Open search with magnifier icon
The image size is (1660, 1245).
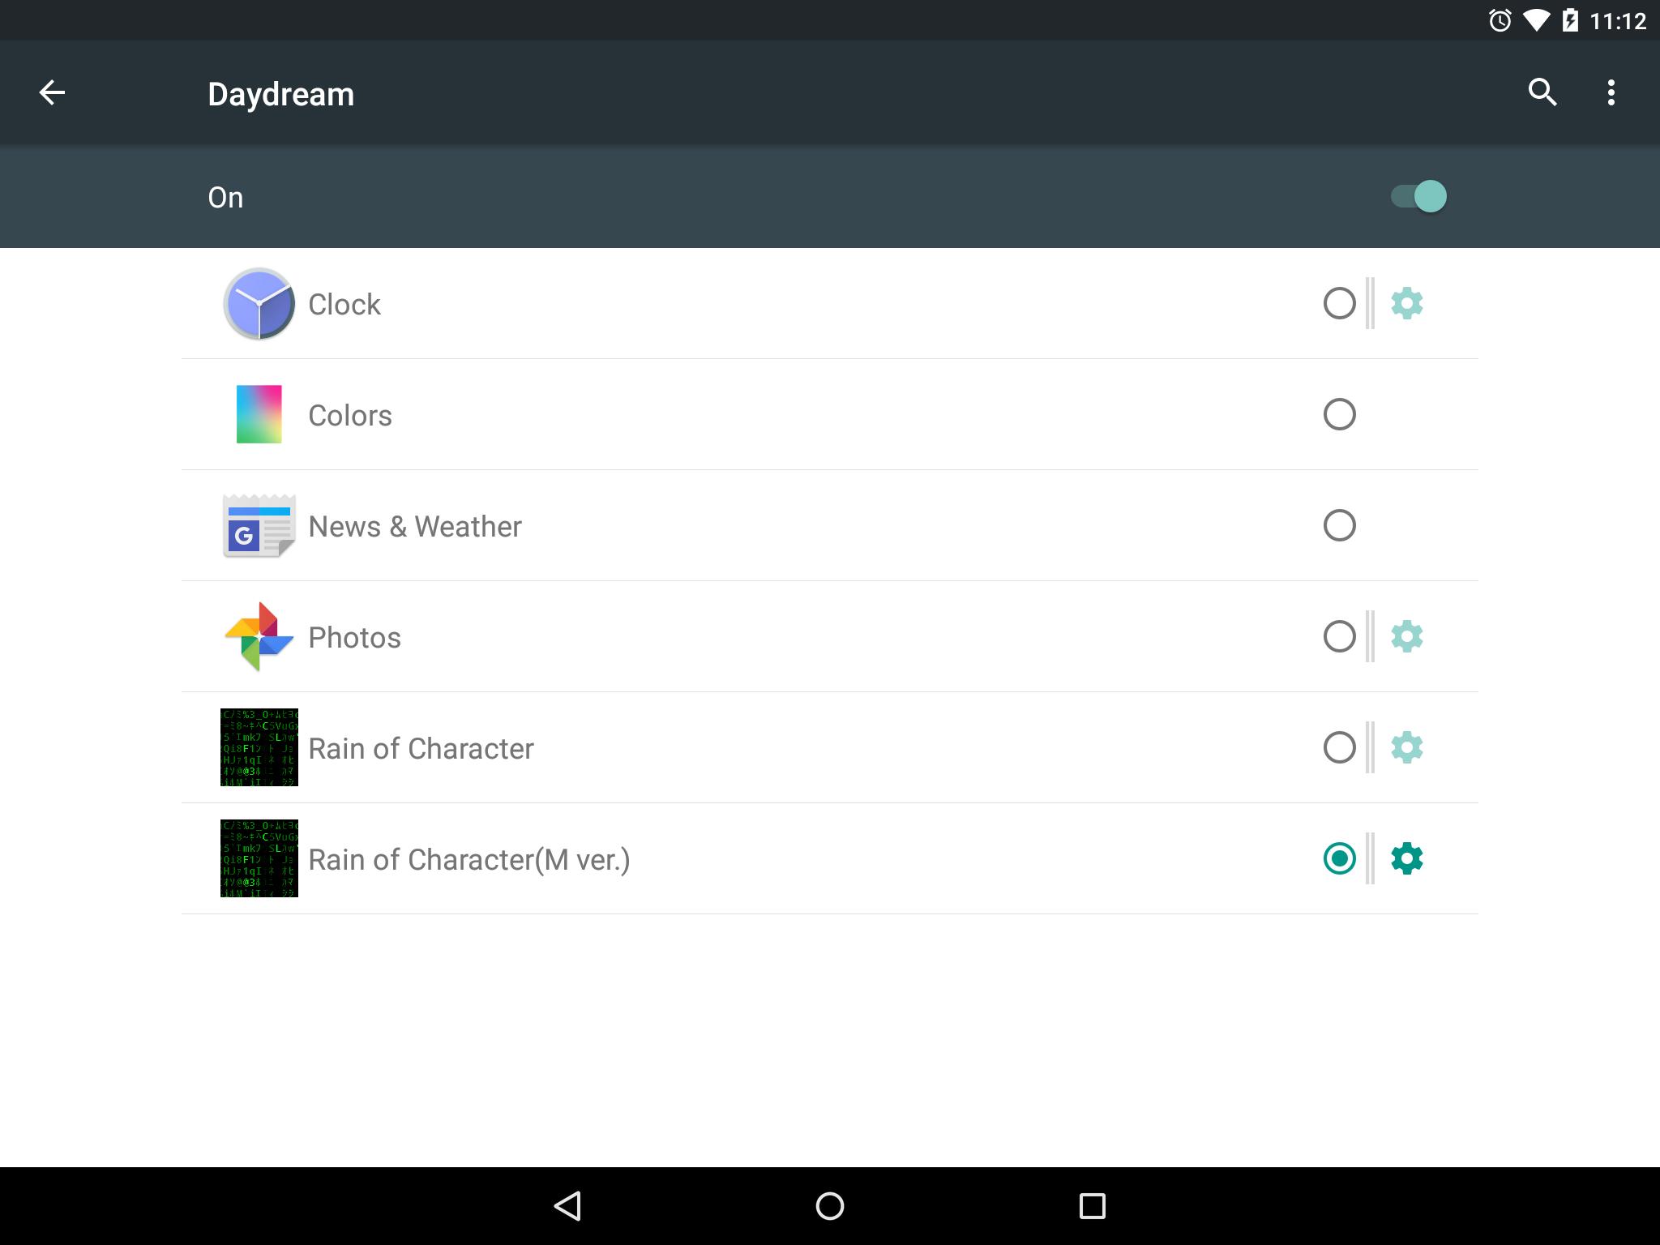tap(1542, 92)
